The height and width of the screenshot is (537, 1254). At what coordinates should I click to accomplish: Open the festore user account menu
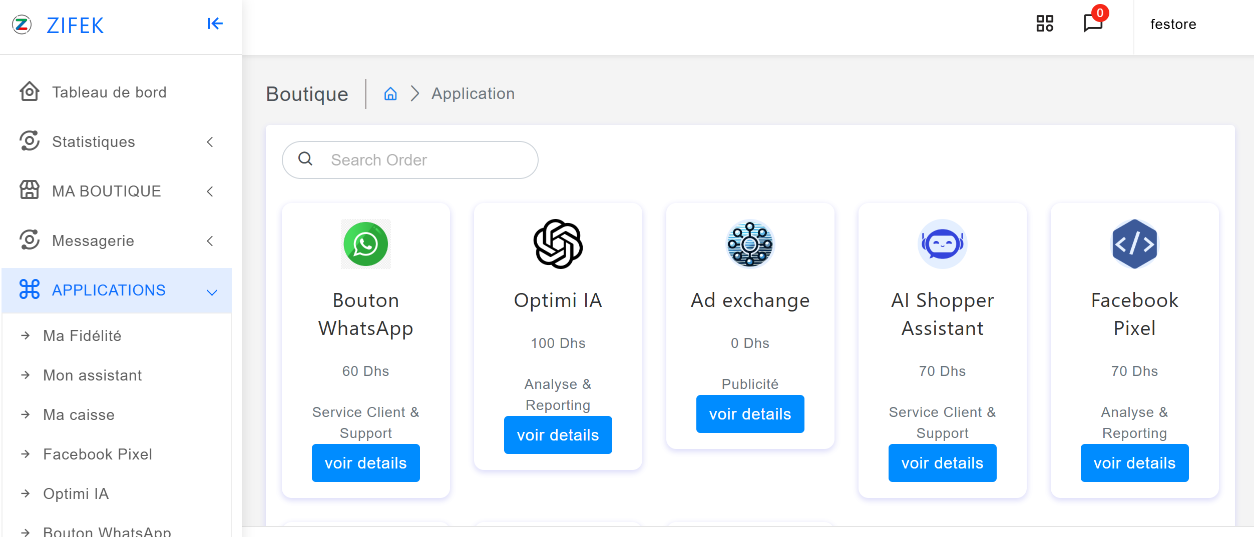tap(1173, 24)
